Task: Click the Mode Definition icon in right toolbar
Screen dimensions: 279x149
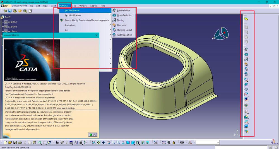Action: coord(246,54)
